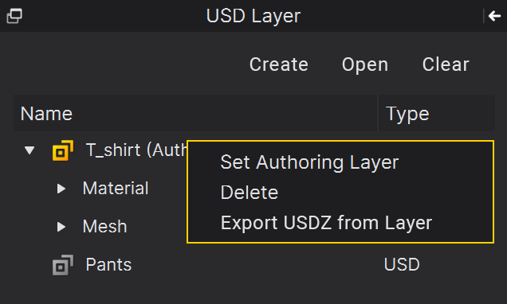
Task: Select Export USDZ from Layer
Action: coord(326,223)
